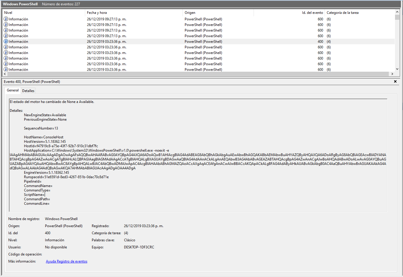
Task: Switch to the Detalles tab
Action: (x=28, y=91)
